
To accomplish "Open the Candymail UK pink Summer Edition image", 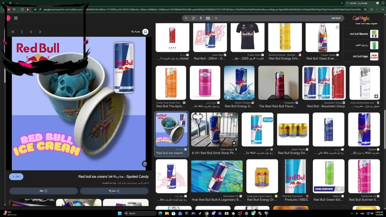I will (364, 176).
